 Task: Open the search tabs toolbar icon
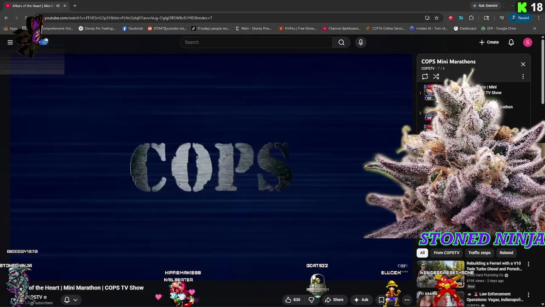click(x=487, y=18)
